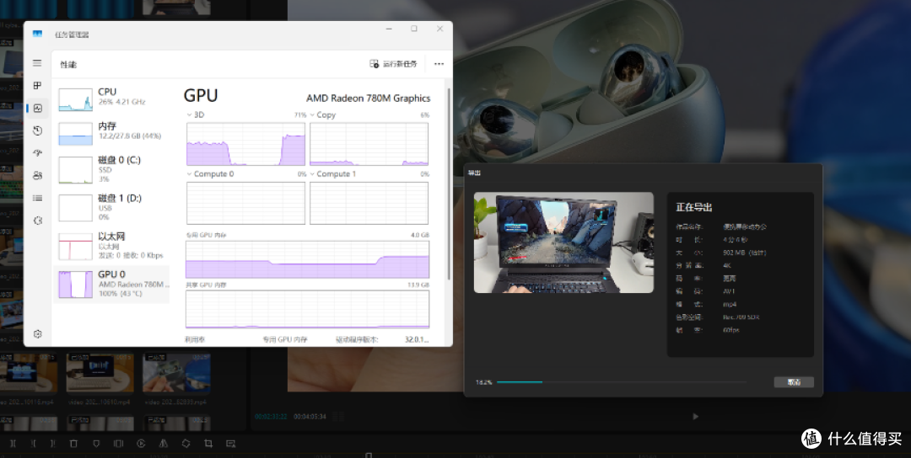Add a marker with the marker icon

(x=96, y=444)
